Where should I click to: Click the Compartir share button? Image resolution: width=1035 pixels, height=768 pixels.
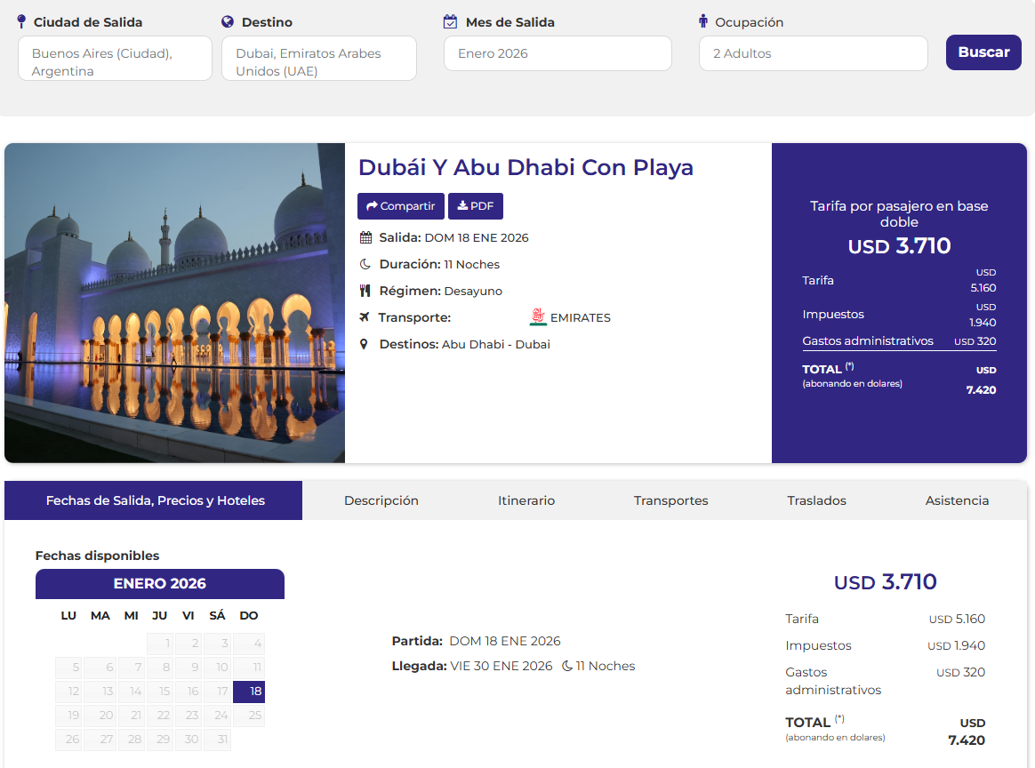click(400, 206)
